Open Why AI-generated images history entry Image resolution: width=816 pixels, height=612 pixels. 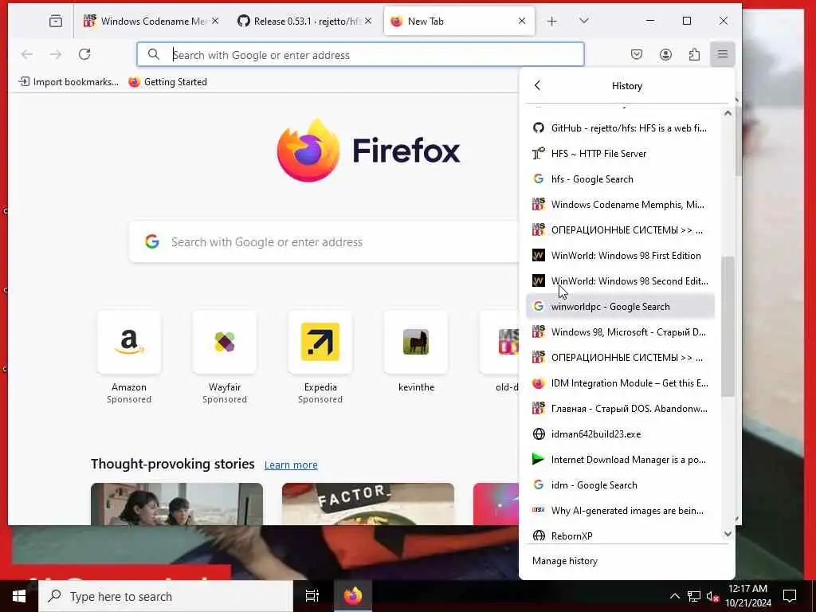[620, 511]
